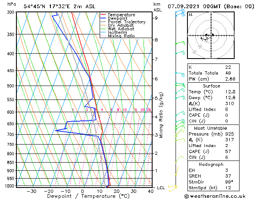Click the Most Unstable CIN value 6

coord(227,157)
